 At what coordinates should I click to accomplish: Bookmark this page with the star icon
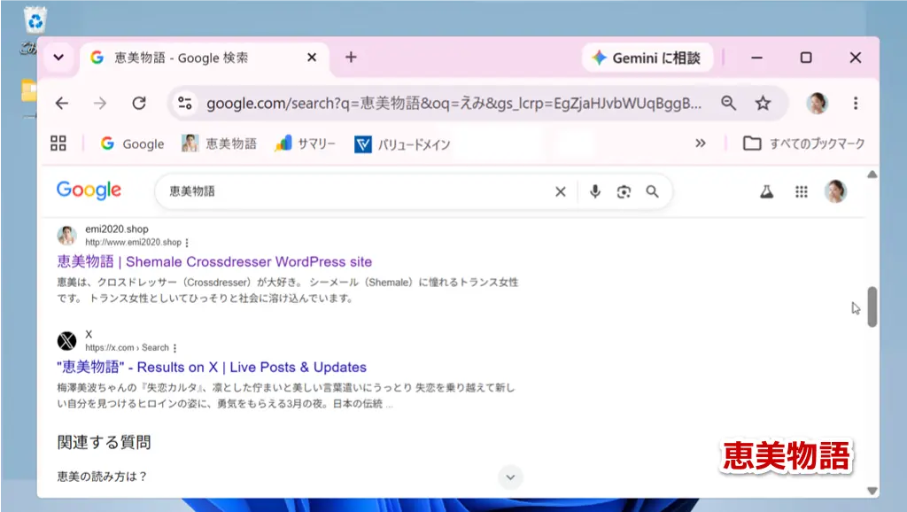[x=763, y=104]
